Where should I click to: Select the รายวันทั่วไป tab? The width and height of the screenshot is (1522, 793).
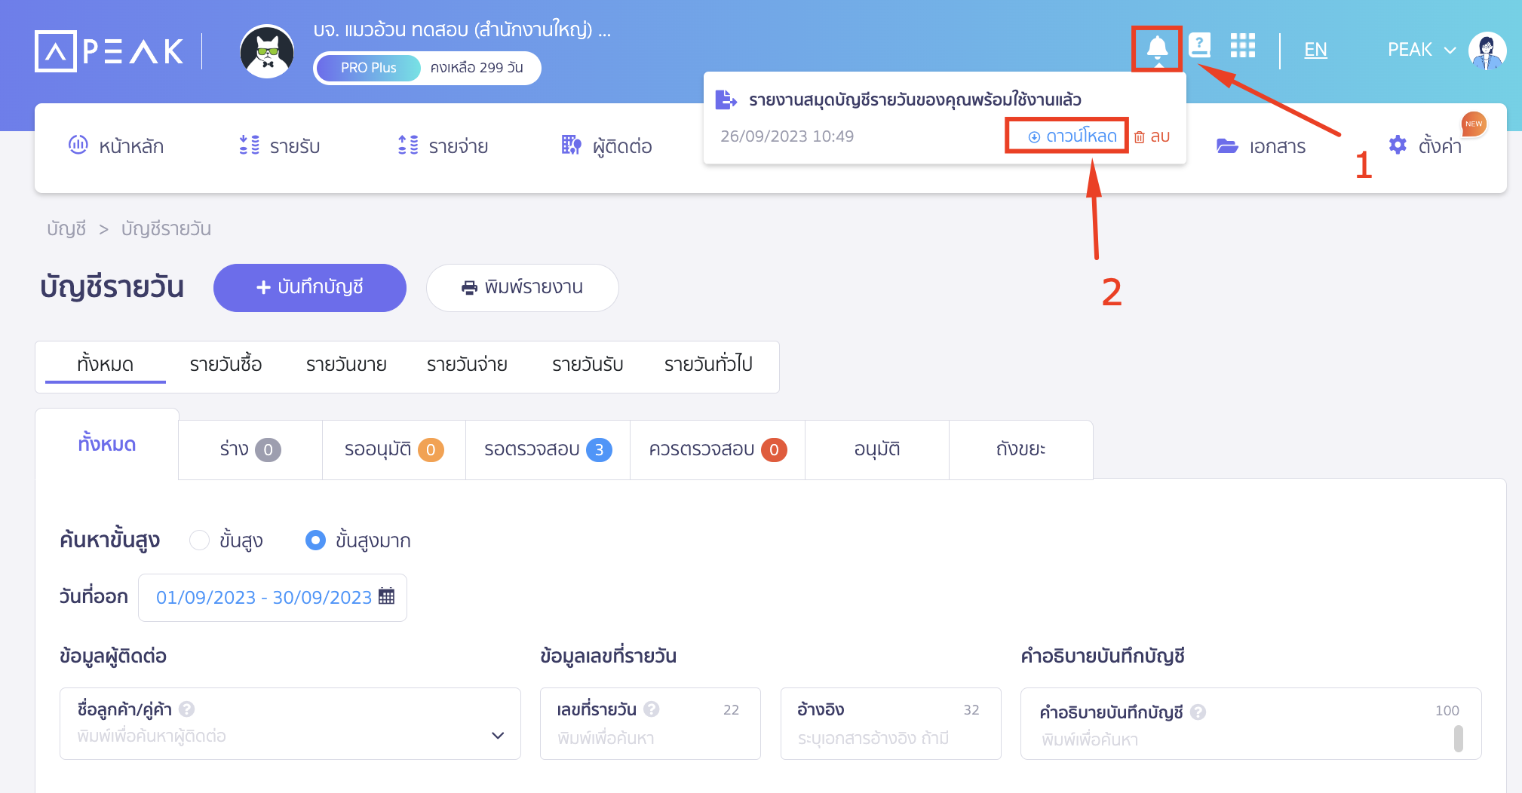click(x=708, y=365)
